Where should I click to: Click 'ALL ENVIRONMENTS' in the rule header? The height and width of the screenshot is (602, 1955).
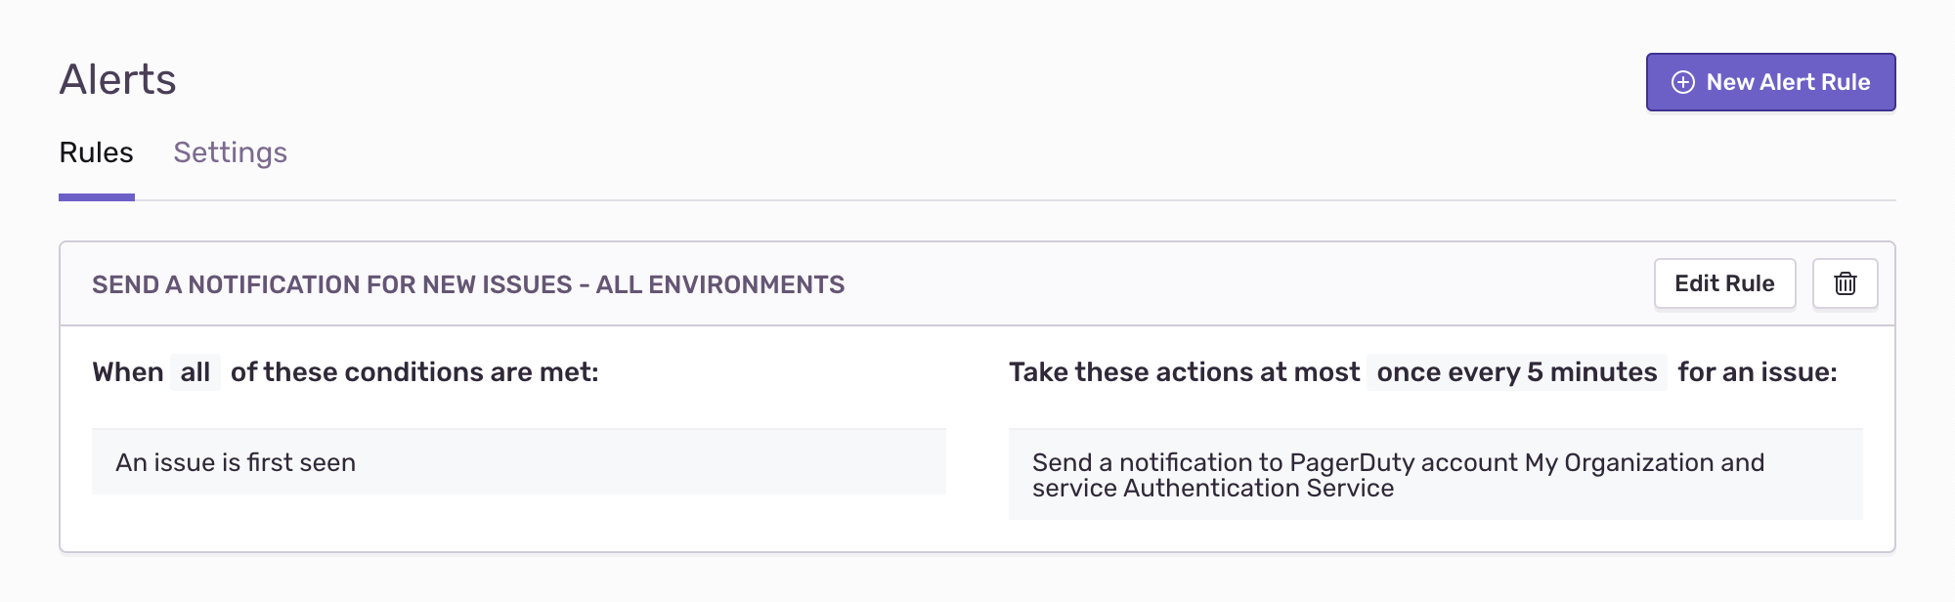point(720,284)
